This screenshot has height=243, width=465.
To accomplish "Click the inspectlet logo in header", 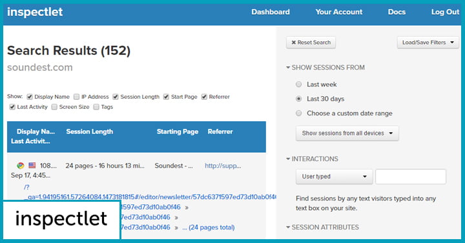I will pos(35,12).
